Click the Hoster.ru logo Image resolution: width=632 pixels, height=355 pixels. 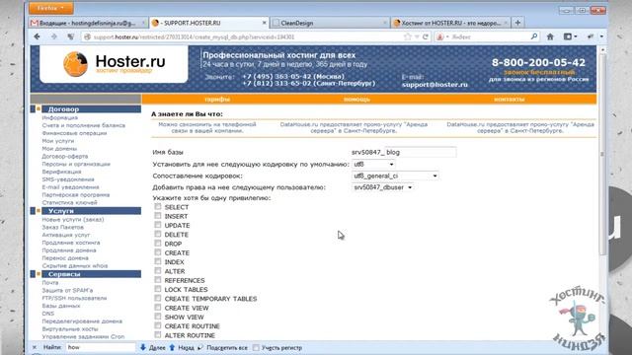point(115,64)
